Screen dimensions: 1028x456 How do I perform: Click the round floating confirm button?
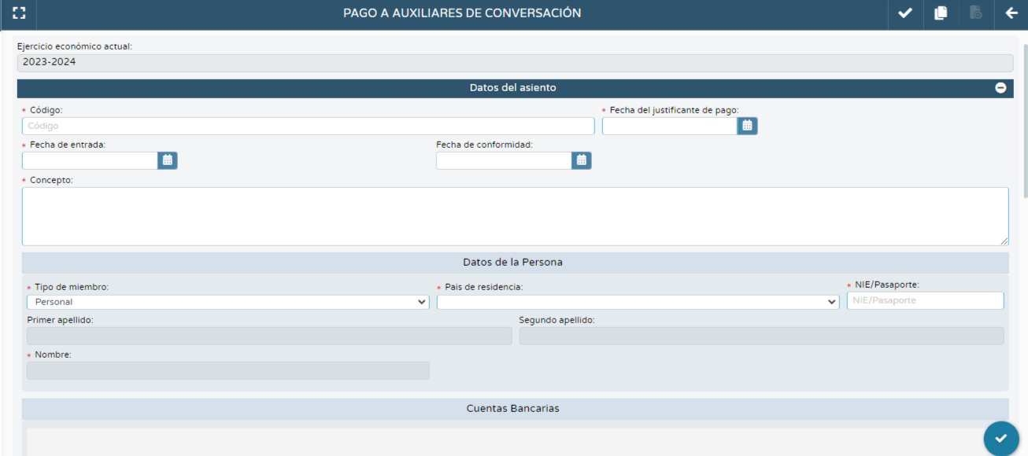(x=1001, y=439)
